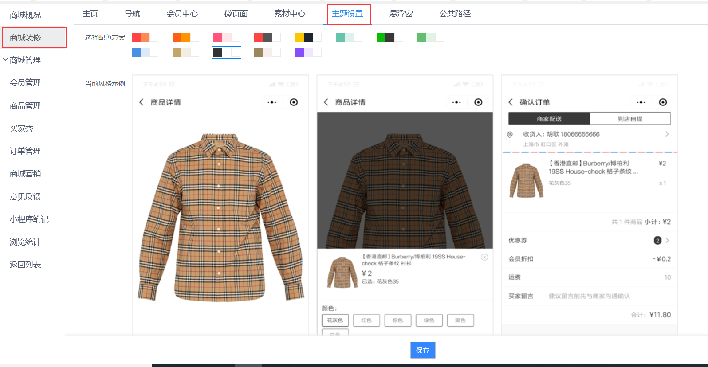Choose the yellow and black color scheme
This screenshot has width=708, height=367.
pos(308,37)
